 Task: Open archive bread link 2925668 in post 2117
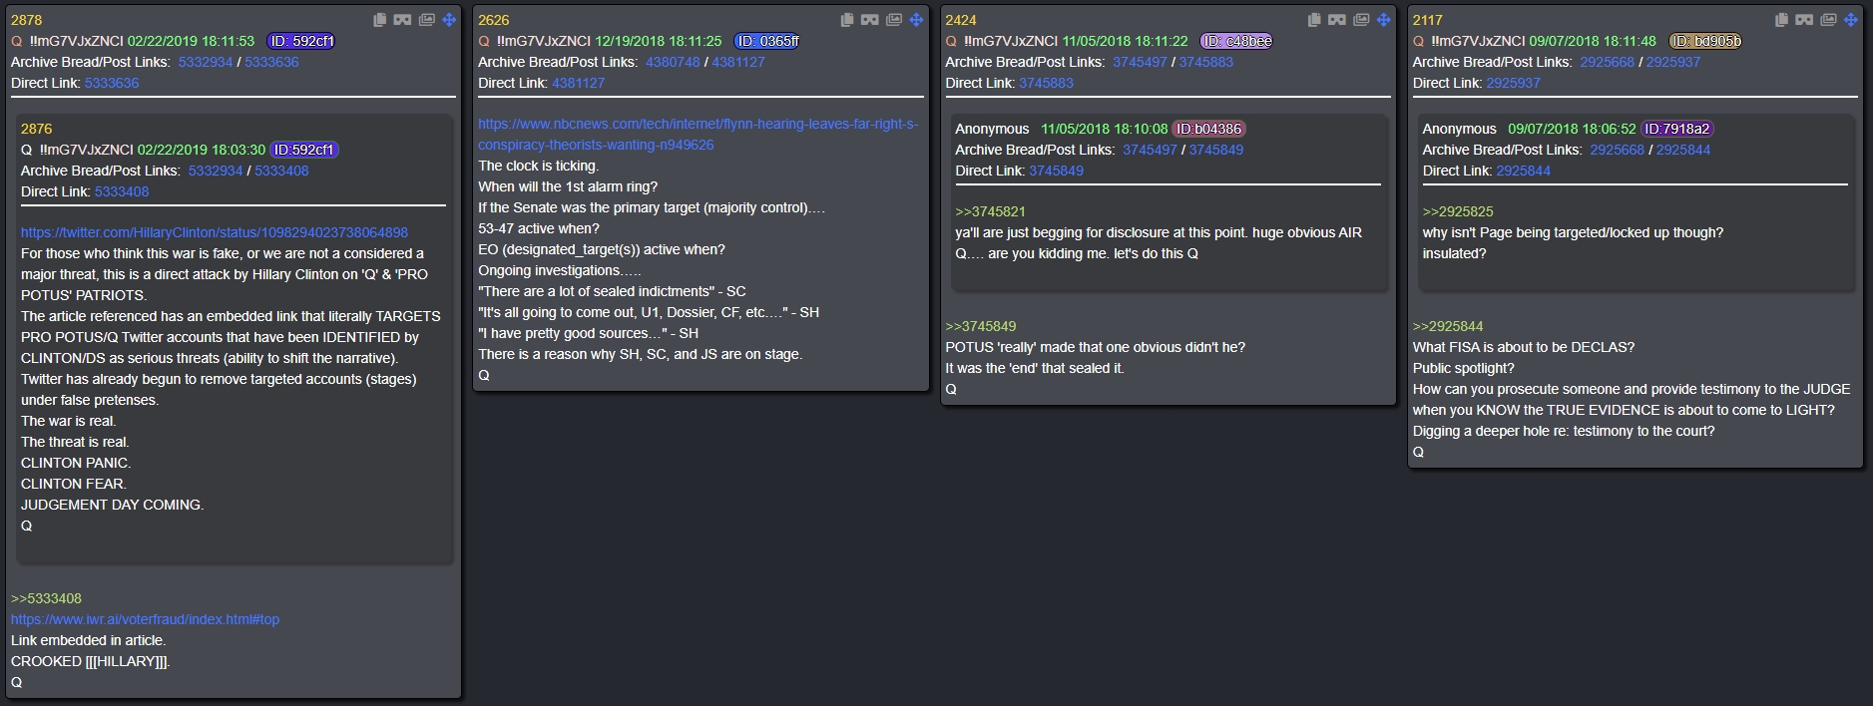pos(1607,62)
